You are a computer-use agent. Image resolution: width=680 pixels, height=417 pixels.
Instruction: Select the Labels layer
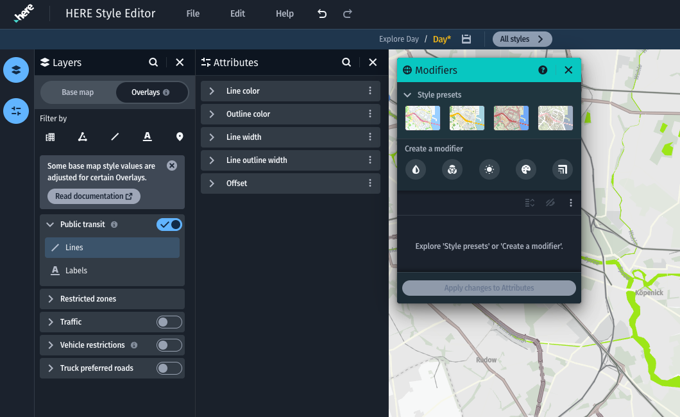(x=112, y=271)
